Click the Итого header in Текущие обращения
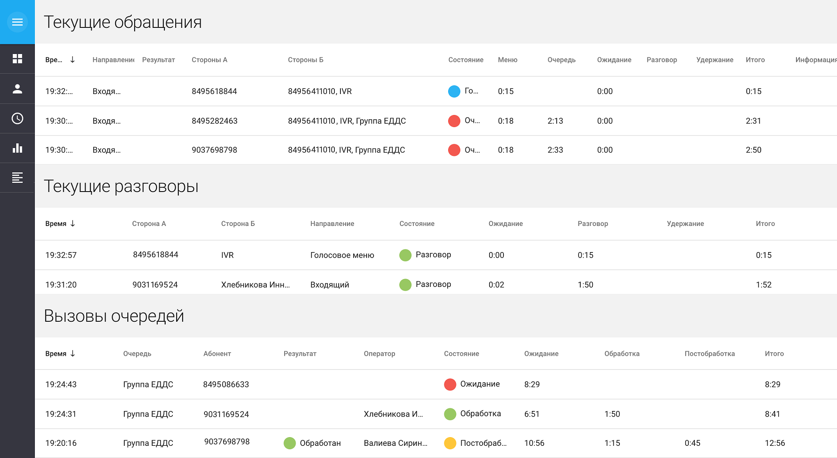 click(755, 60)
